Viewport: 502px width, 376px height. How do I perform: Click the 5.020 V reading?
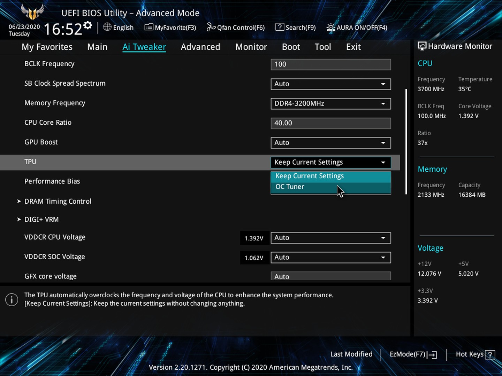[469, 274]
